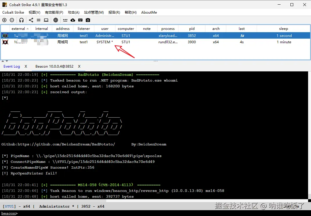The width and height of the screenshot is (311, 216).
Task: Show target table laptop icon
Action: [x=46, y=20]
